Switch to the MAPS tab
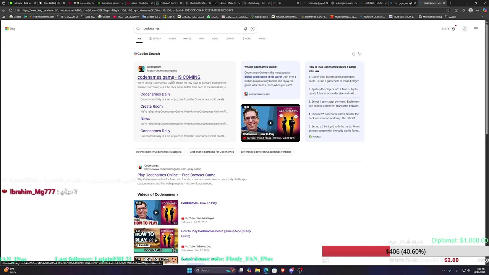The height and width of the screenshot is (275, 489). (x=201, y=39)
